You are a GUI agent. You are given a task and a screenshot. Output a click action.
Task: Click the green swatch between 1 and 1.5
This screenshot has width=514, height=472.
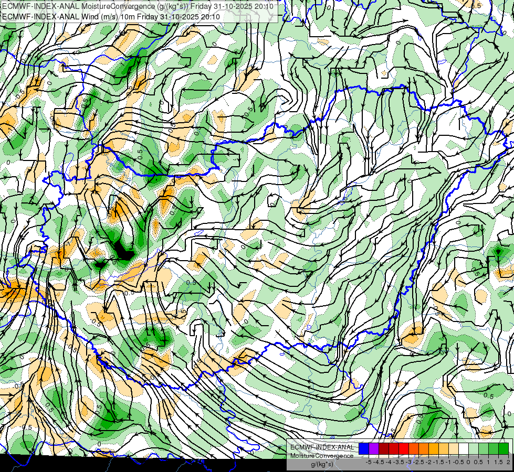[x=494, y=448]
